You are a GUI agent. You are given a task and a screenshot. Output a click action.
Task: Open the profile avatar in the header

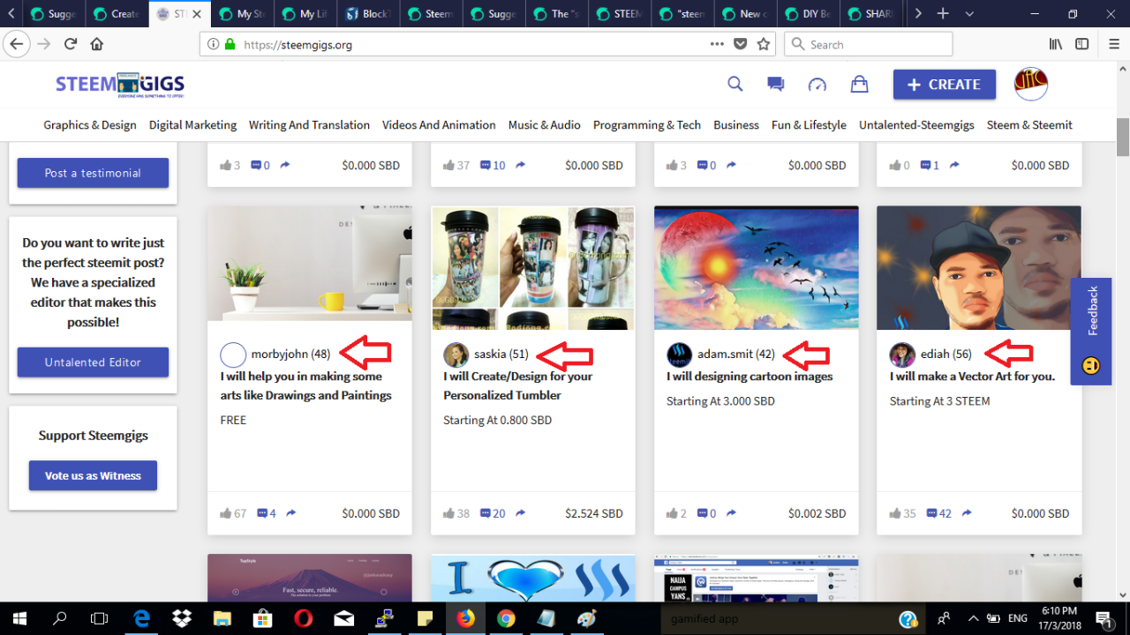pos(1030,85)
